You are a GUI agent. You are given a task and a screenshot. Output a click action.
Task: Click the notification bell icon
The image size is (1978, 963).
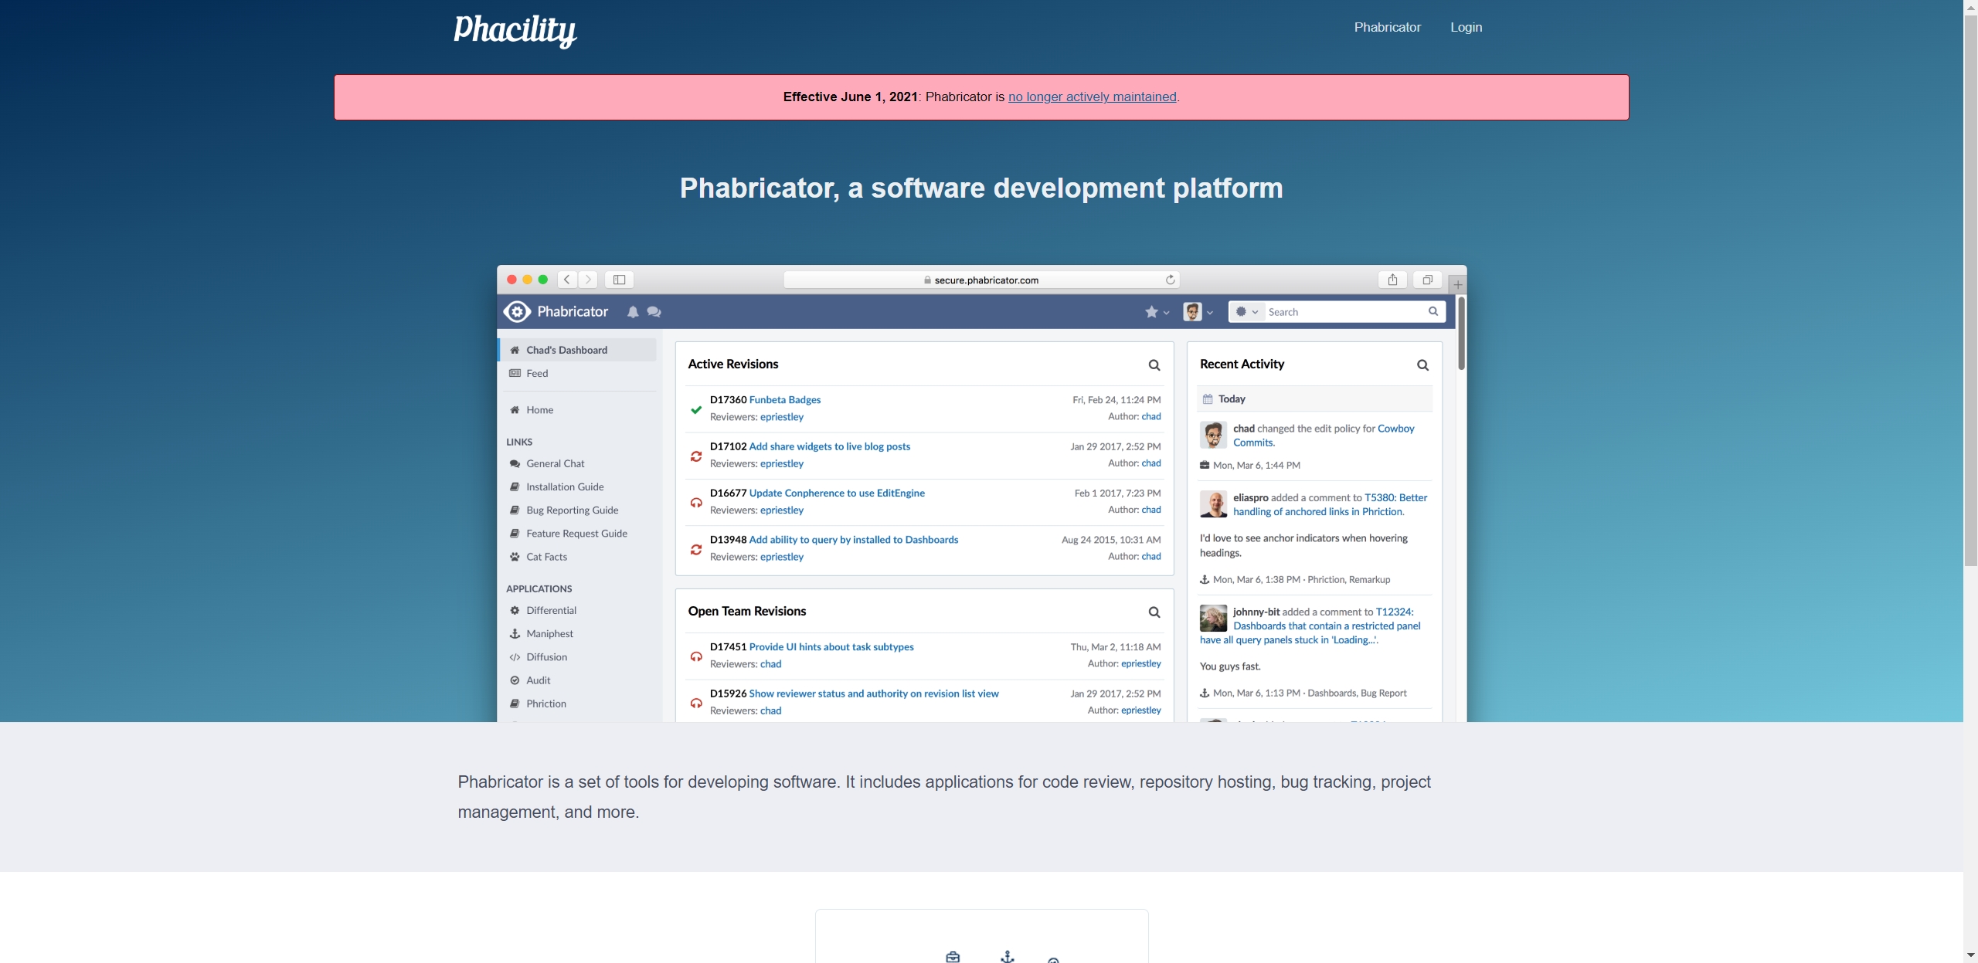pyautogui.click(x=633, y=312)
